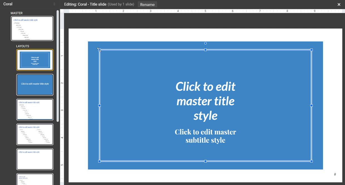Select the highlighted Title slide layout
Viewport: 345px width, 185px height.
point(35,60)
